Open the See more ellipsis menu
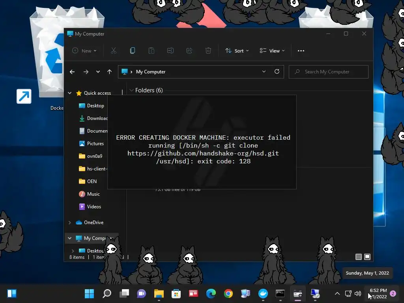 click(x=301, y=51)
